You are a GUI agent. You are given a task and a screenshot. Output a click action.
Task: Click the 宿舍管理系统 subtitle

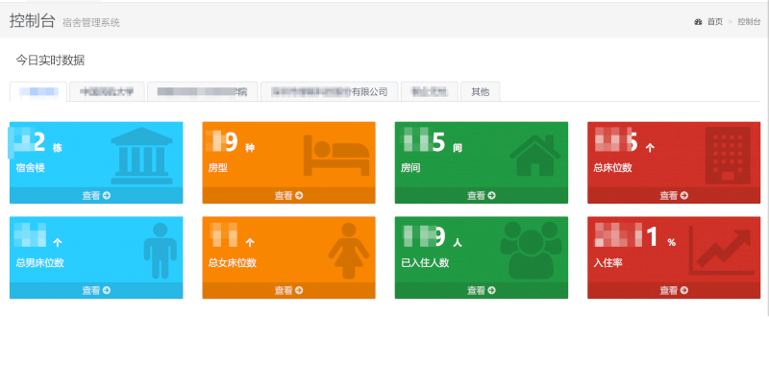(x=91, y=22)
